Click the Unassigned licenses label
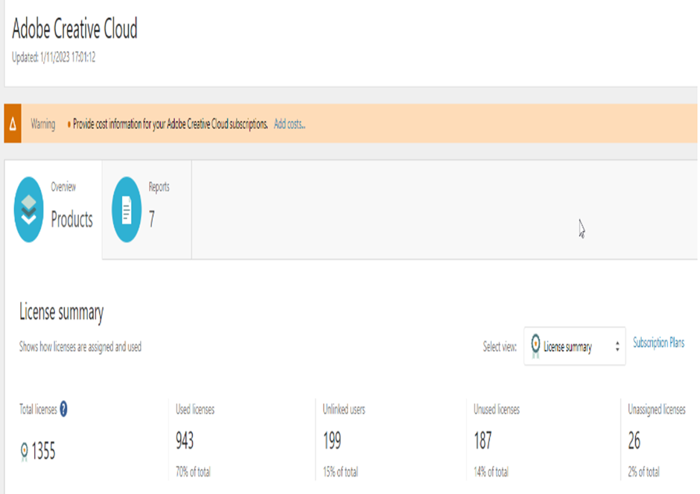Viewport: 700px width, 494px height. (x=656, y=409)
